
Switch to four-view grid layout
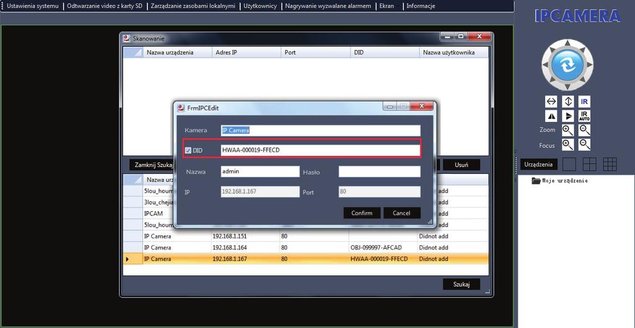(x=589, y=164)
